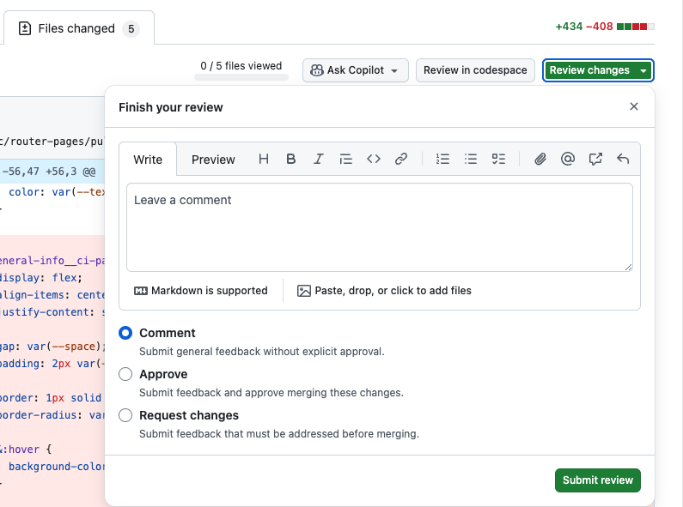
Task: Click the '+434' additions count
Action: pos(569,27)
